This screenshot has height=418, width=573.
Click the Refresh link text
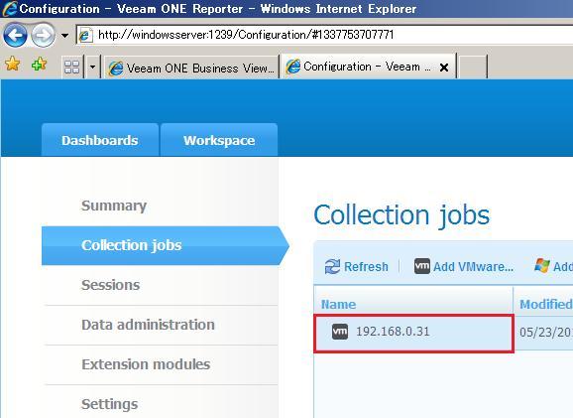pos(366,266)
